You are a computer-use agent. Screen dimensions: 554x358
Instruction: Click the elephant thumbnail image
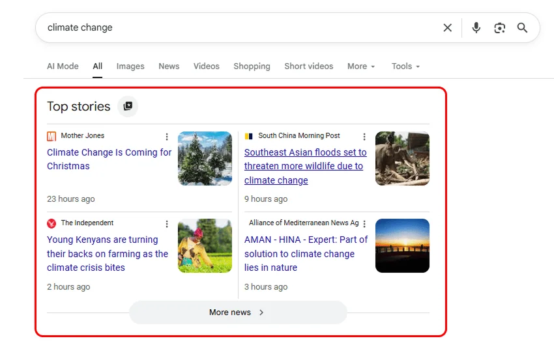click(x=402, y=158)
